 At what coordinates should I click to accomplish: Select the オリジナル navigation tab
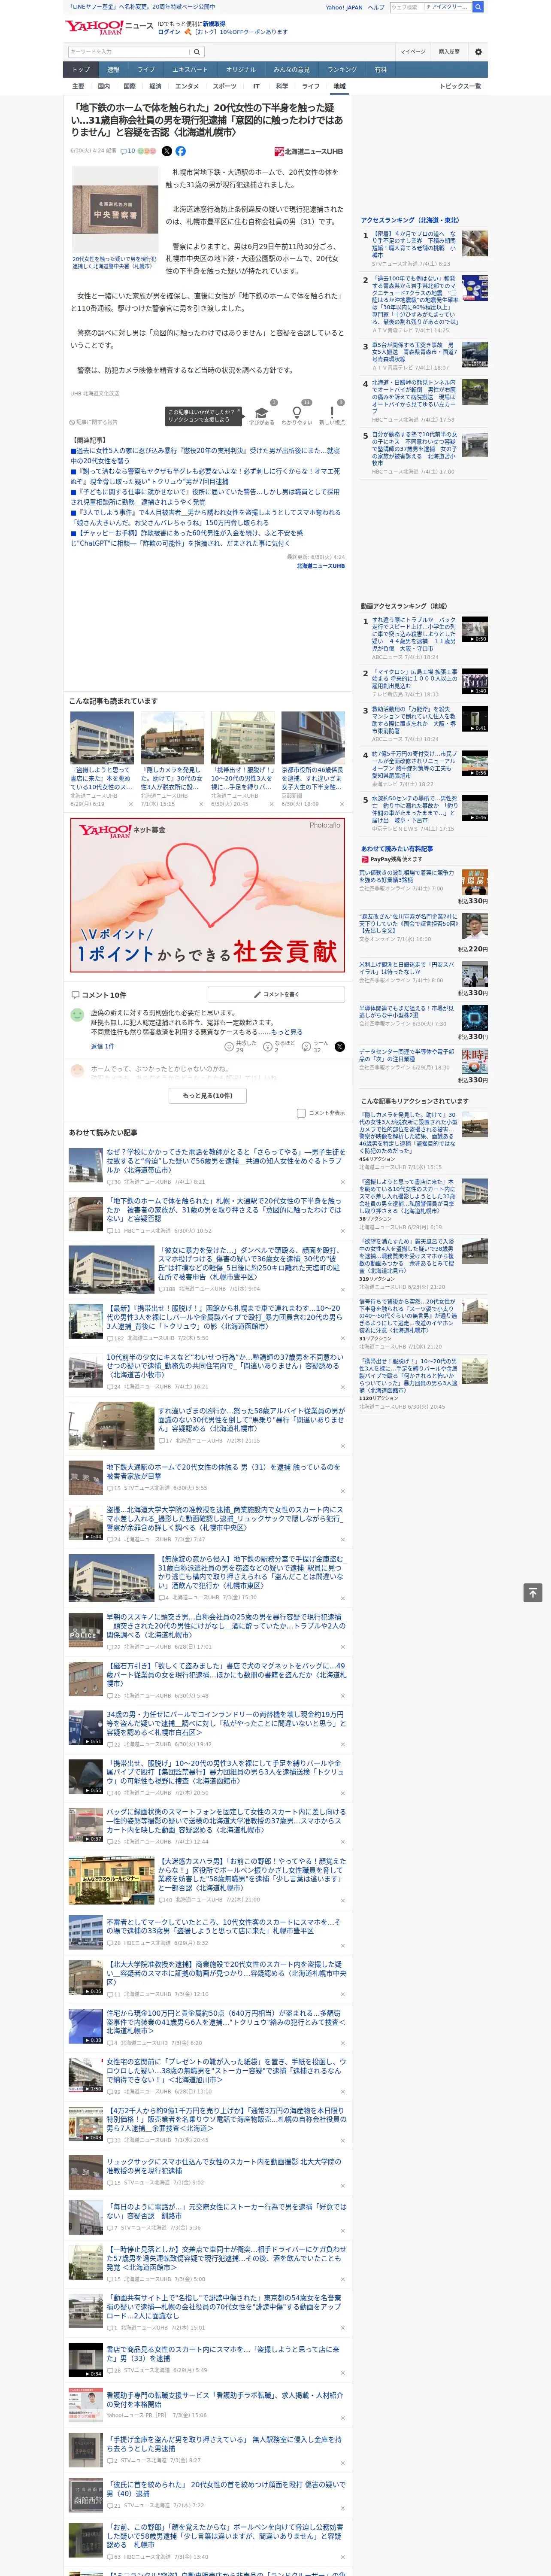241,70
